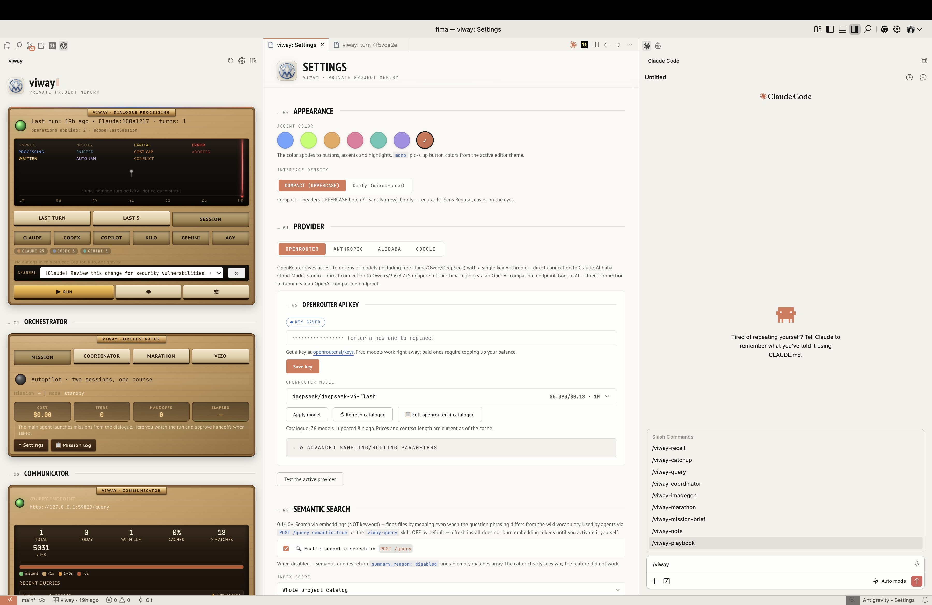The width and height of the screenshot is (932, 605).
Task: Toggle Auto mode in chat input
Action: point(889,581)
